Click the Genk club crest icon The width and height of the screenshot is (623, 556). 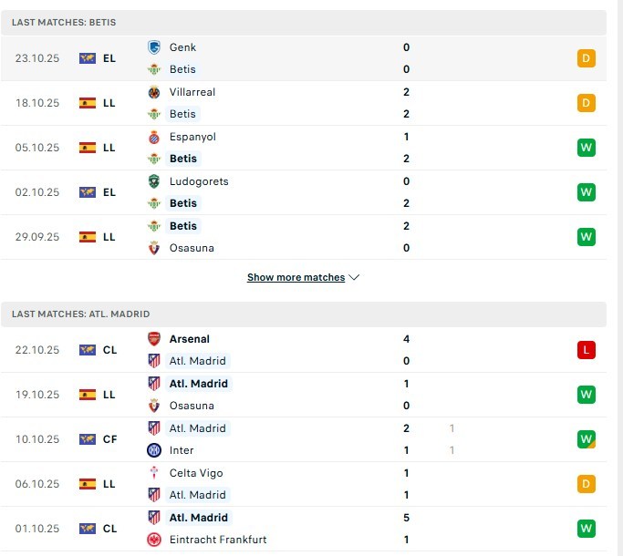coord(154,47)
